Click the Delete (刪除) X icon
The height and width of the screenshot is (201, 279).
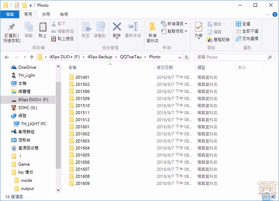117,27
